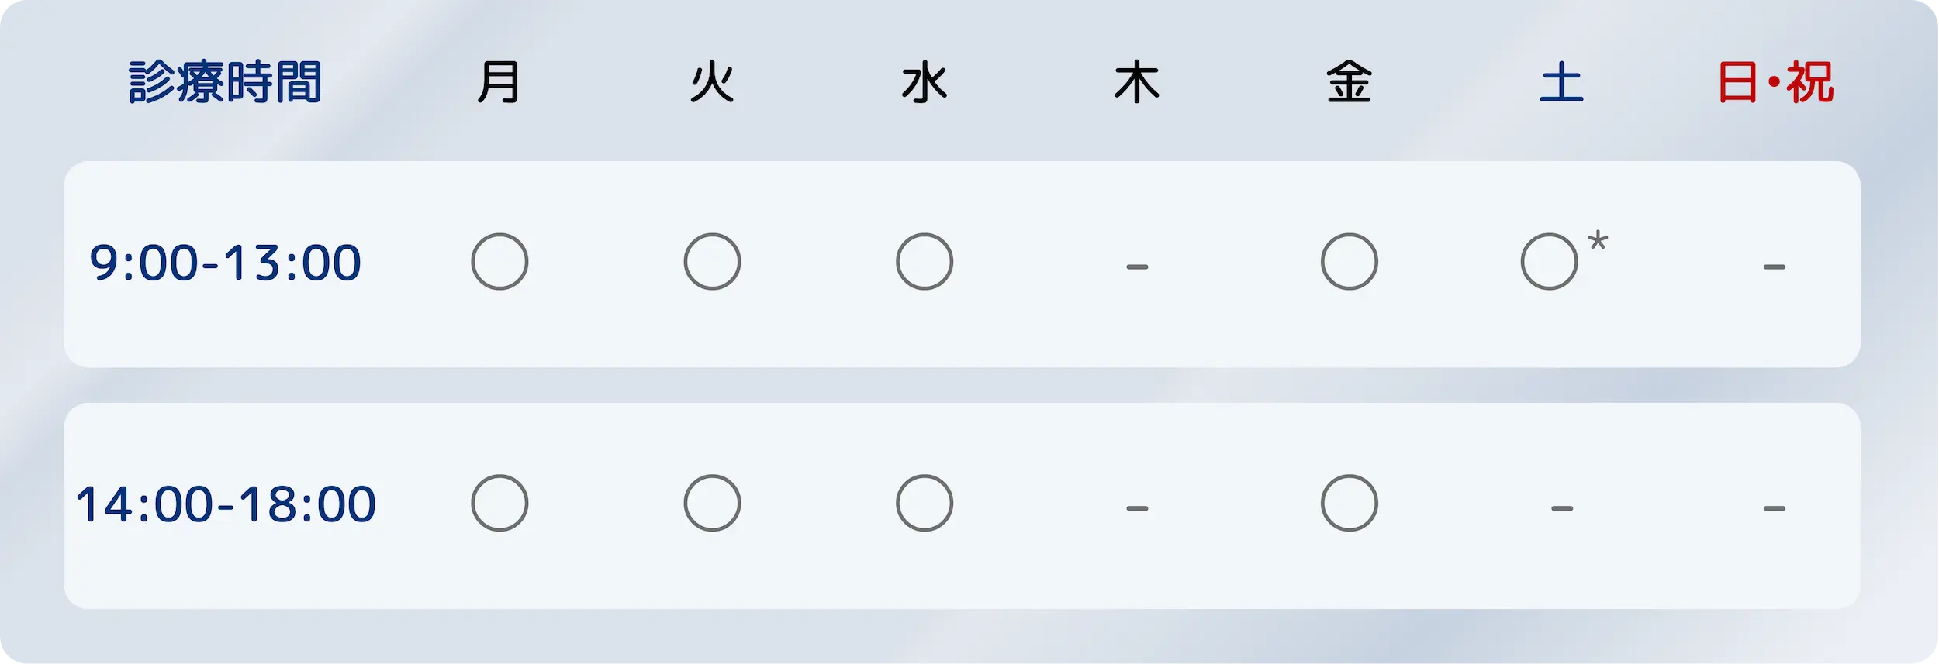The image size is (1939, 664).
Task: Click the 14:00-18:00 time row label
Action: point(226,504)
